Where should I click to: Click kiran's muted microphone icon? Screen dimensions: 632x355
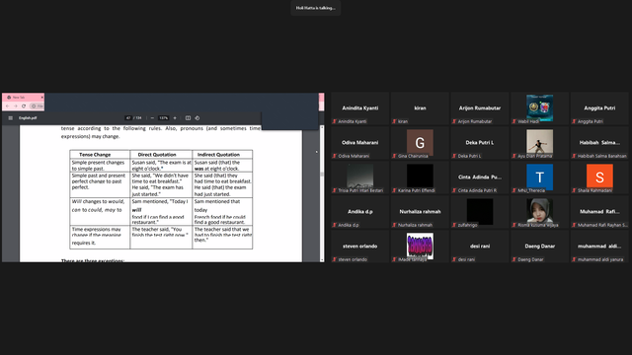pyautogui.click(x=395, y=121)
